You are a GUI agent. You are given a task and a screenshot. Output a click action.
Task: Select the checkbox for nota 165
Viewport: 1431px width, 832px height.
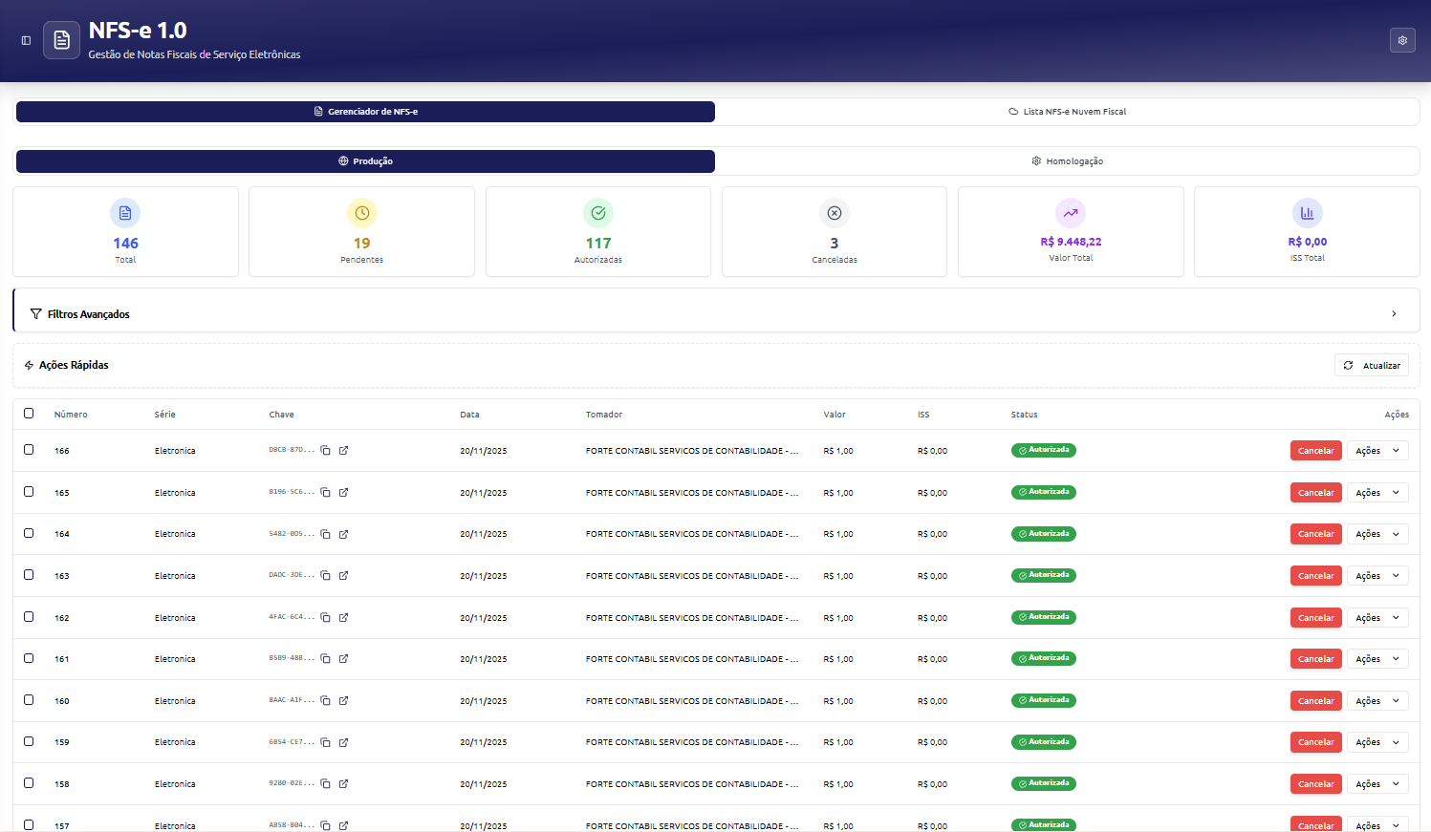29,492
